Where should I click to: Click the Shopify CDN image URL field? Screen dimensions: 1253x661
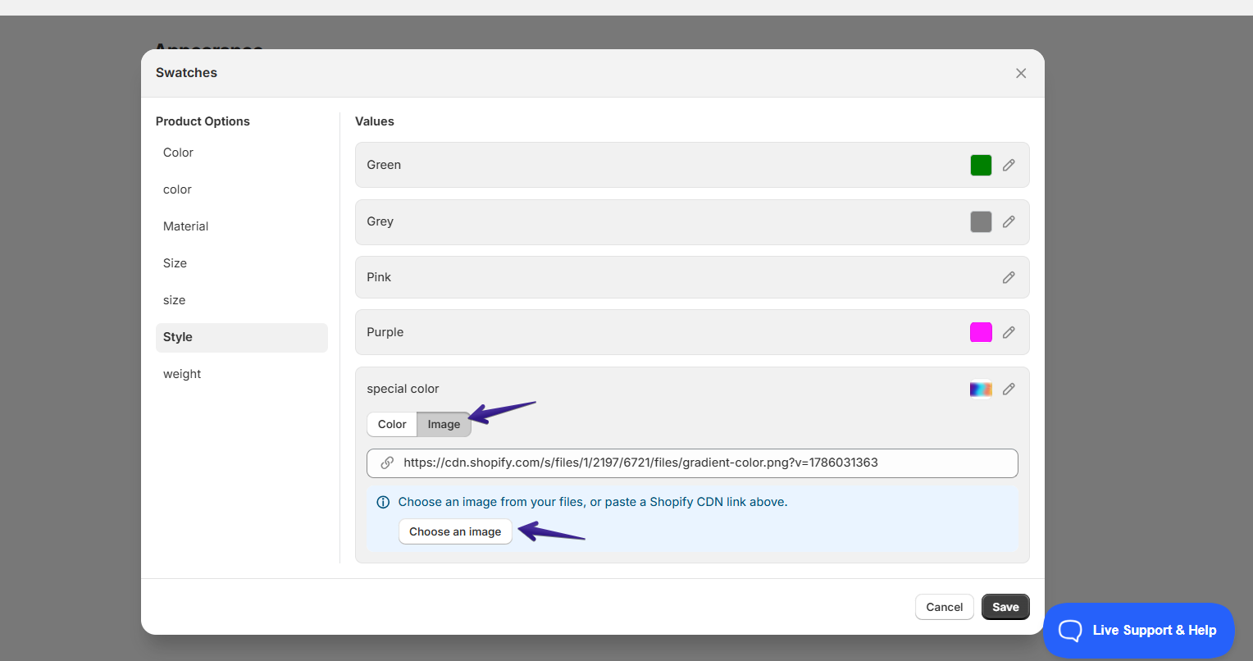click(x=692, y=463)
